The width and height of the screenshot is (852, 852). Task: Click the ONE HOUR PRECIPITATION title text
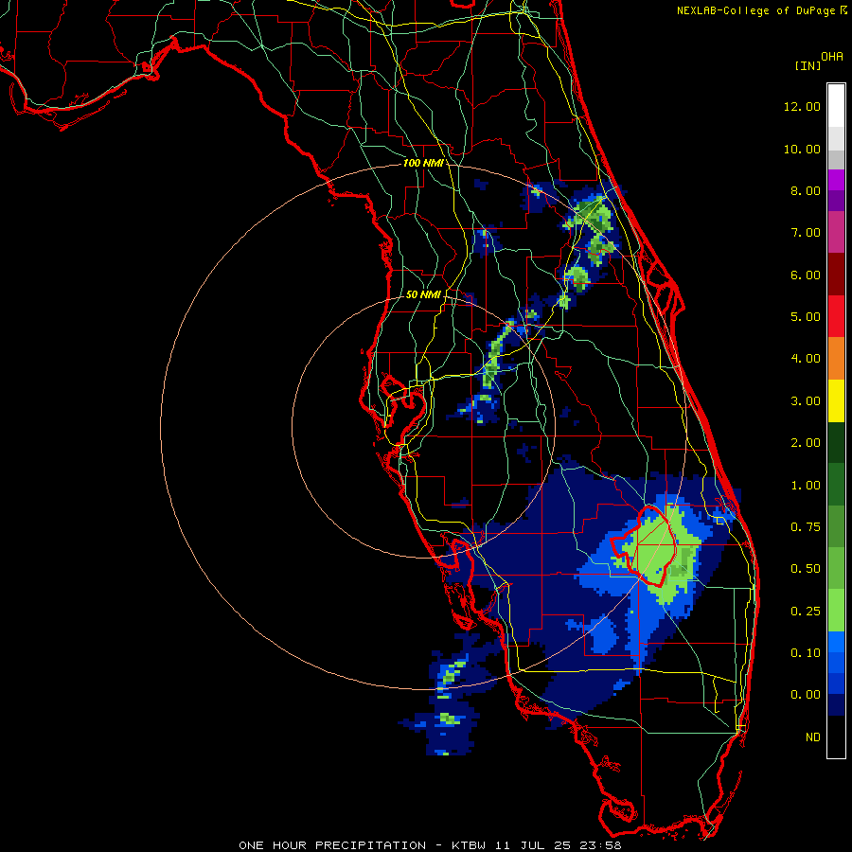[332, 845]
